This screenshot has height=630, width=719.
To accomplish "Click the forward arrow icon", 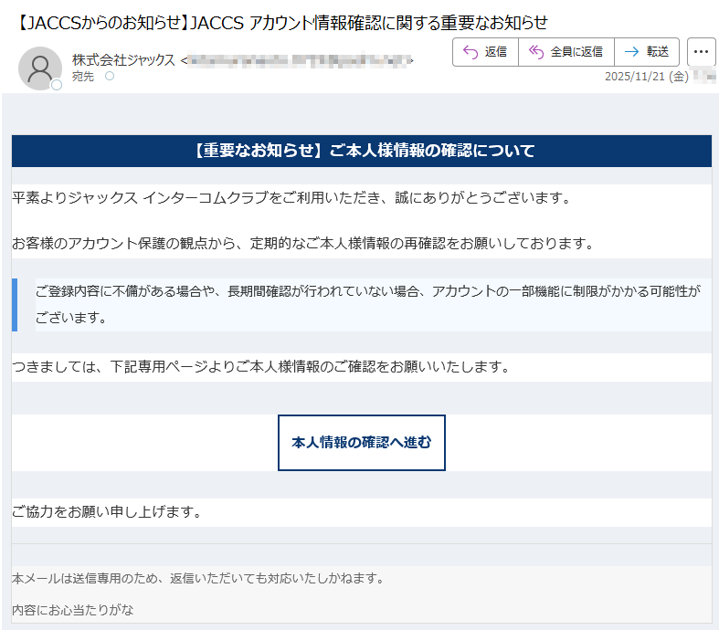I will tap(630, 52).
